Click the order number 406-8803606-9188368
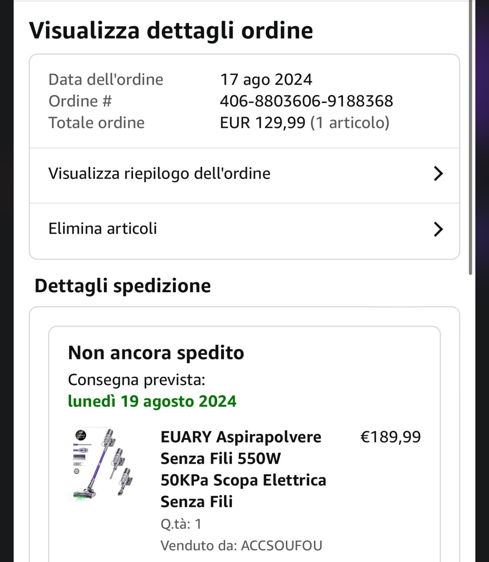Viewport: 489px width, 562px height. tap(306, 101)
